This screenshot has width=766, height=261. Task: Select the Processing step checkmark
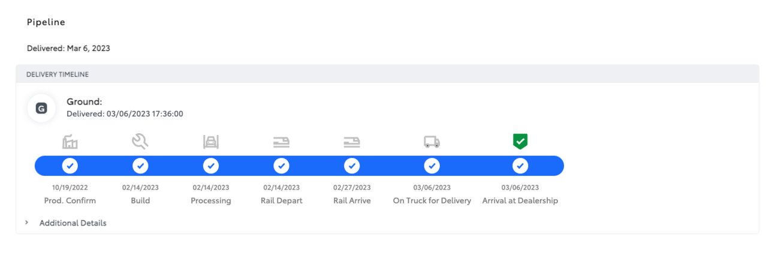[x=211, y=166]
